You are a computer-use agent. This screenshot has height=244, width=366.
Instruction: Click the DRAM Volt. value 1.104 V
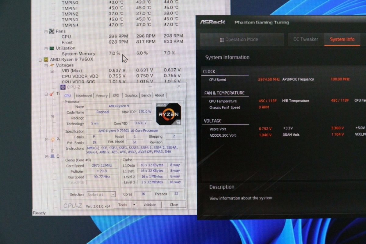pos(337,135)
